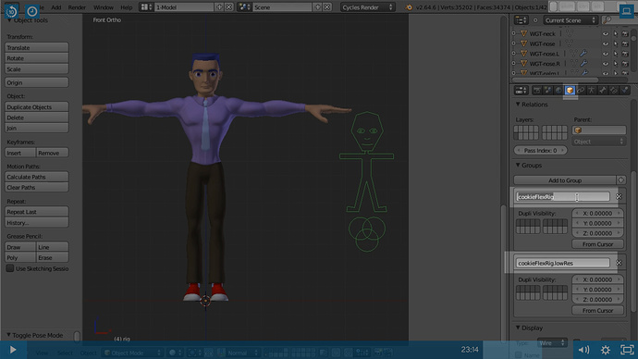Add a new screen layout with plus icon
Image resolution: width=638 pixels, height=359 pixels.
tap(219, 6)
